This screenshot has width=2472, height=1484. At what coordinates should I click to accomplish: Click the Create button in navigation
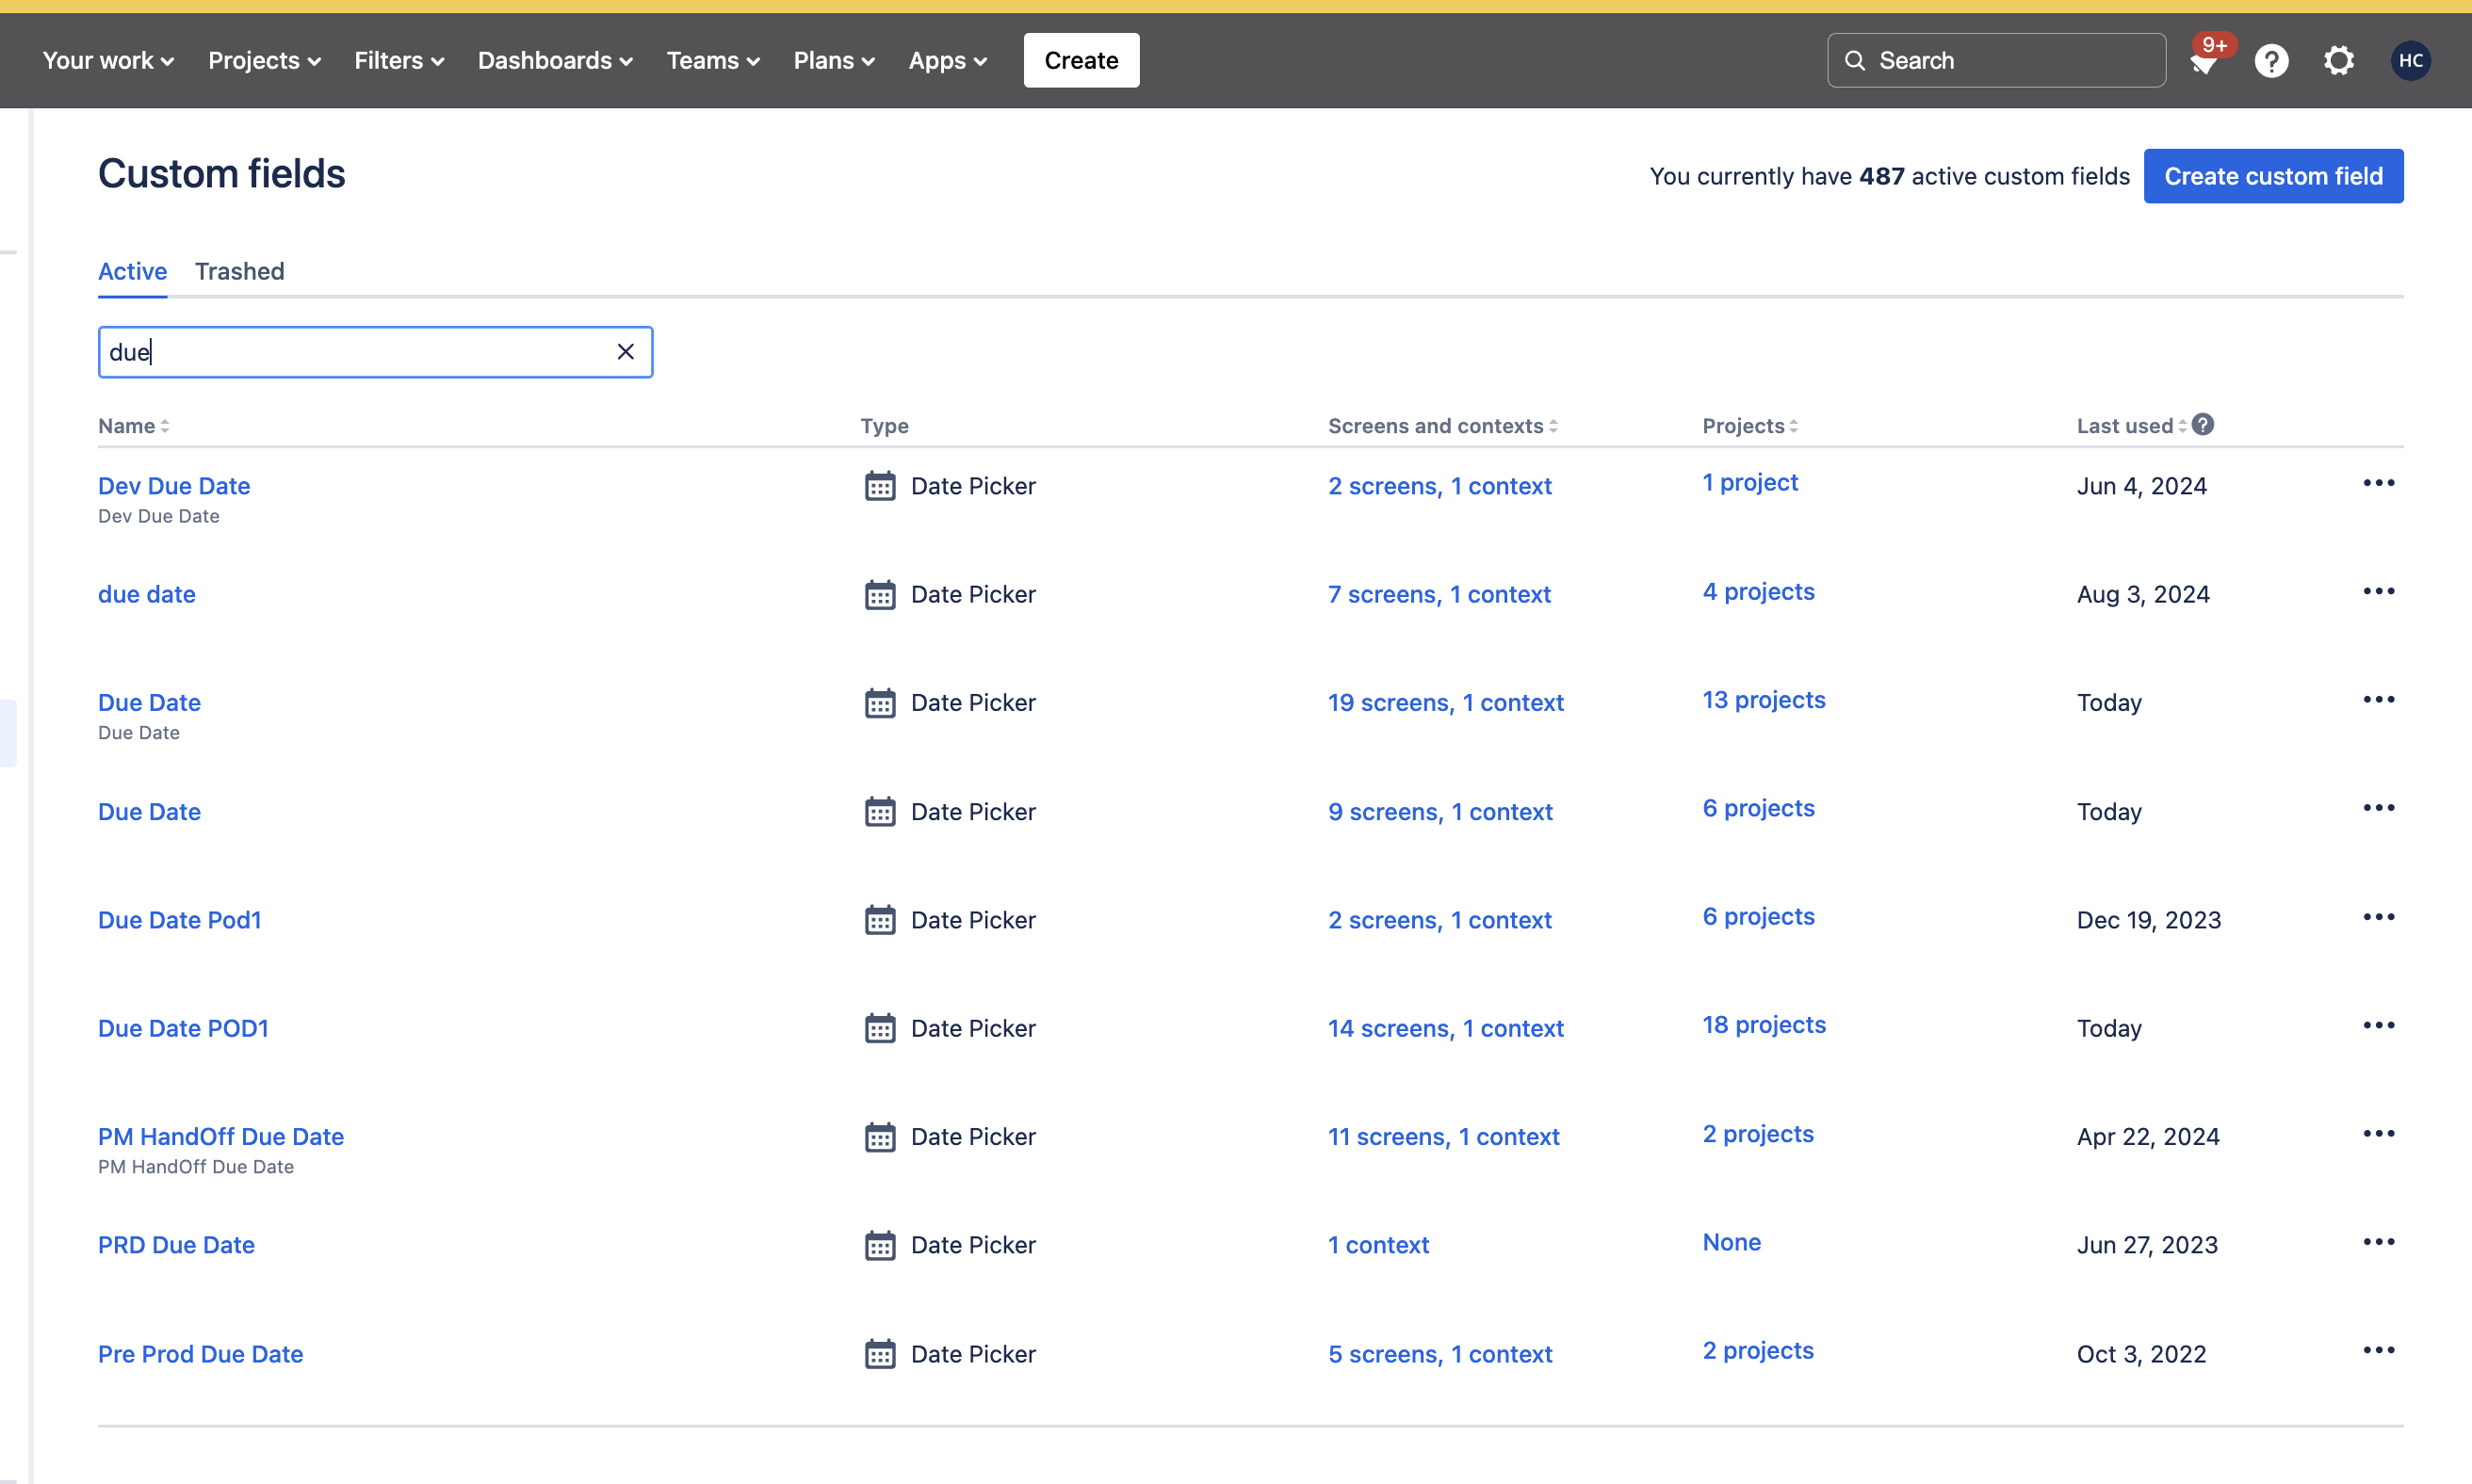[x=1081, y=60]
